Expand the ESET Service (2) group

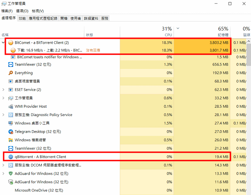pos(3,90)
